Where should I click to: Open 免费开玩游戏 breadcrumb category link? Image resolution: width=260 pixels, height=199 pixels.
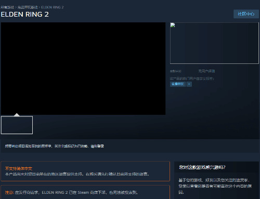click(x=28, y=7)
